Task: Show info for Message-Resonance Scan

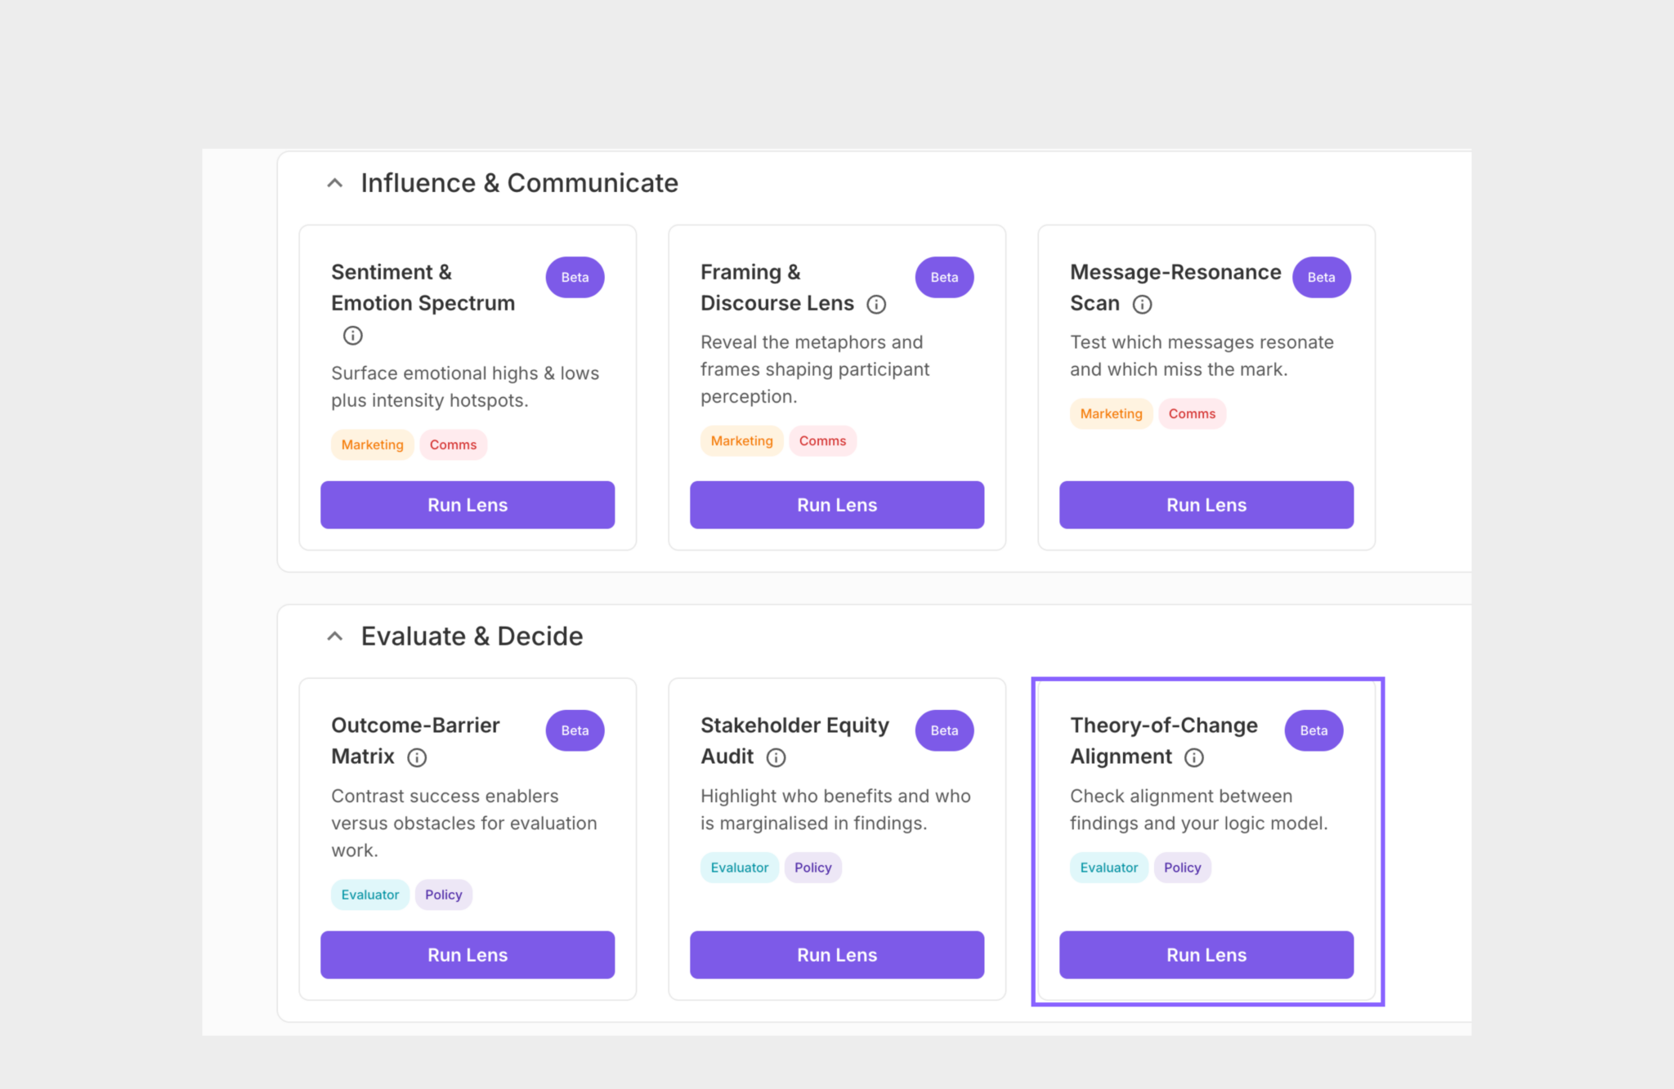Action: pos(1142,305)
